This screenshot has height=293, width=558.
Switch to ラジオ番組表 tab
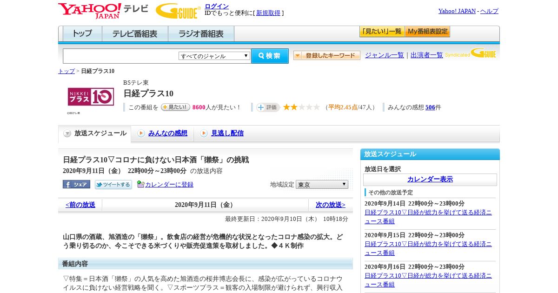pyautogui.click(x=201, y=34)
